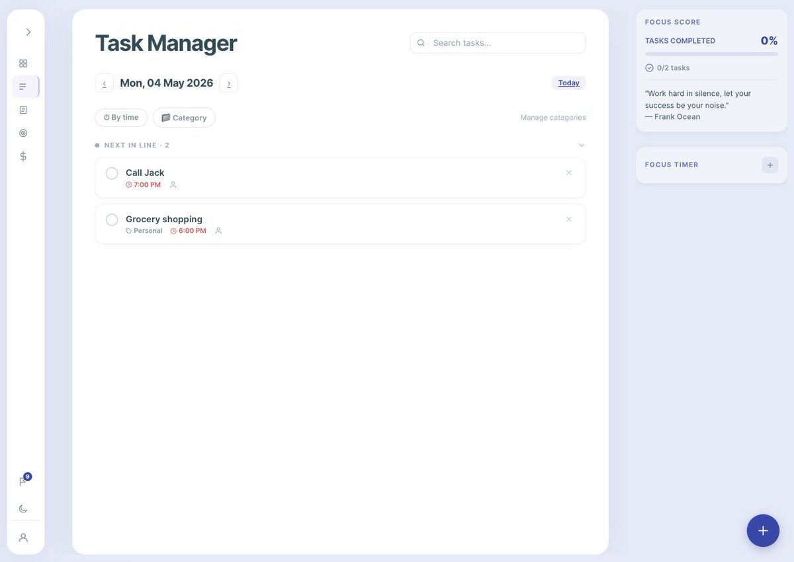Click the Mon, 04 May 2026 date
794x562 pixels.
click(x=167, y=83)
